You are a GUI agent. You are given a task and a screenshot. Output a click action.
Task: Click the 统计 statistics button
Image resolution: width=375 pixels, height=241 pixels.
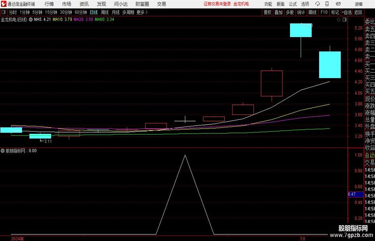(301, 12)
